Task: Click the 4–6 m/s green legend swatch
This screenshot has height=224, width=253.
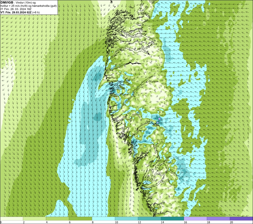Action: pos(57,218)
